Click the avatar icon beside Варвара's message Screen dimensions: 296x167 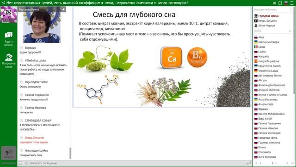[x=22, y=48]
